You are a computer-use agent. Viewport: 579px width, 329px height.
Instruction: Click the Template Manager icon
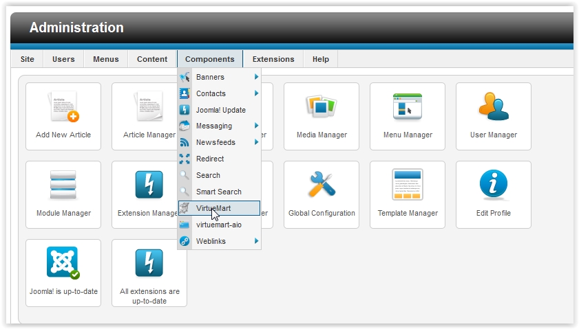(x=407, y=185)
